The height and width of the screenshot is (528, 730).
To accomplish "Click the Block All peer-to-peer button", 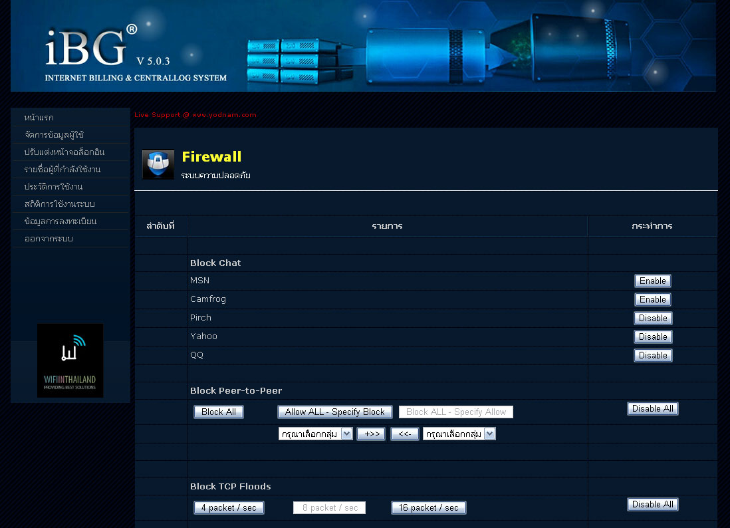I will (218, 412).
